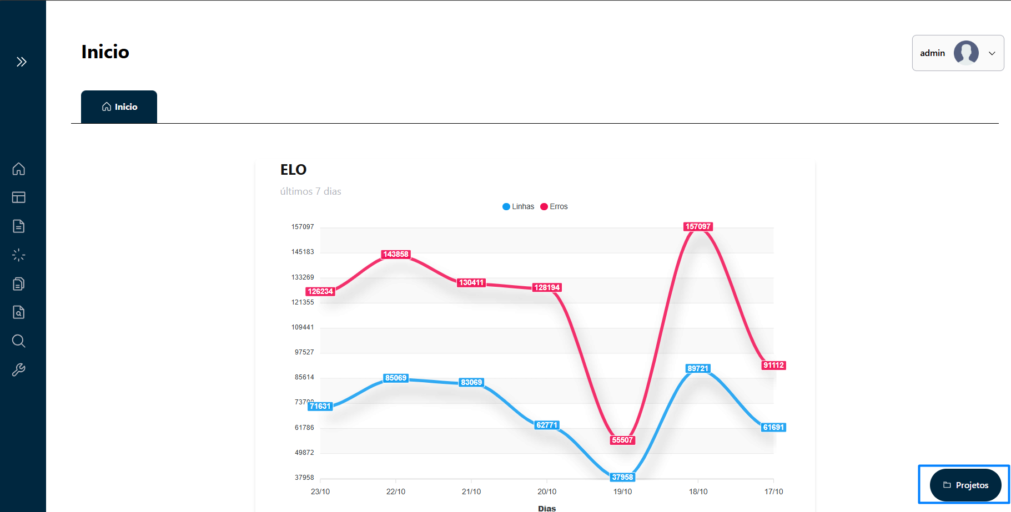Click the single document icon in sidebar
Image resolution: width=1011 pixels, height=512 pixels.
click(19, 226)
